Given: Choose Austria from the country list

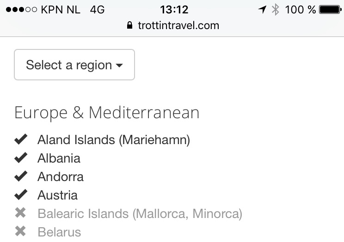Looking at the screenshot, I should (x=57, y=195).
